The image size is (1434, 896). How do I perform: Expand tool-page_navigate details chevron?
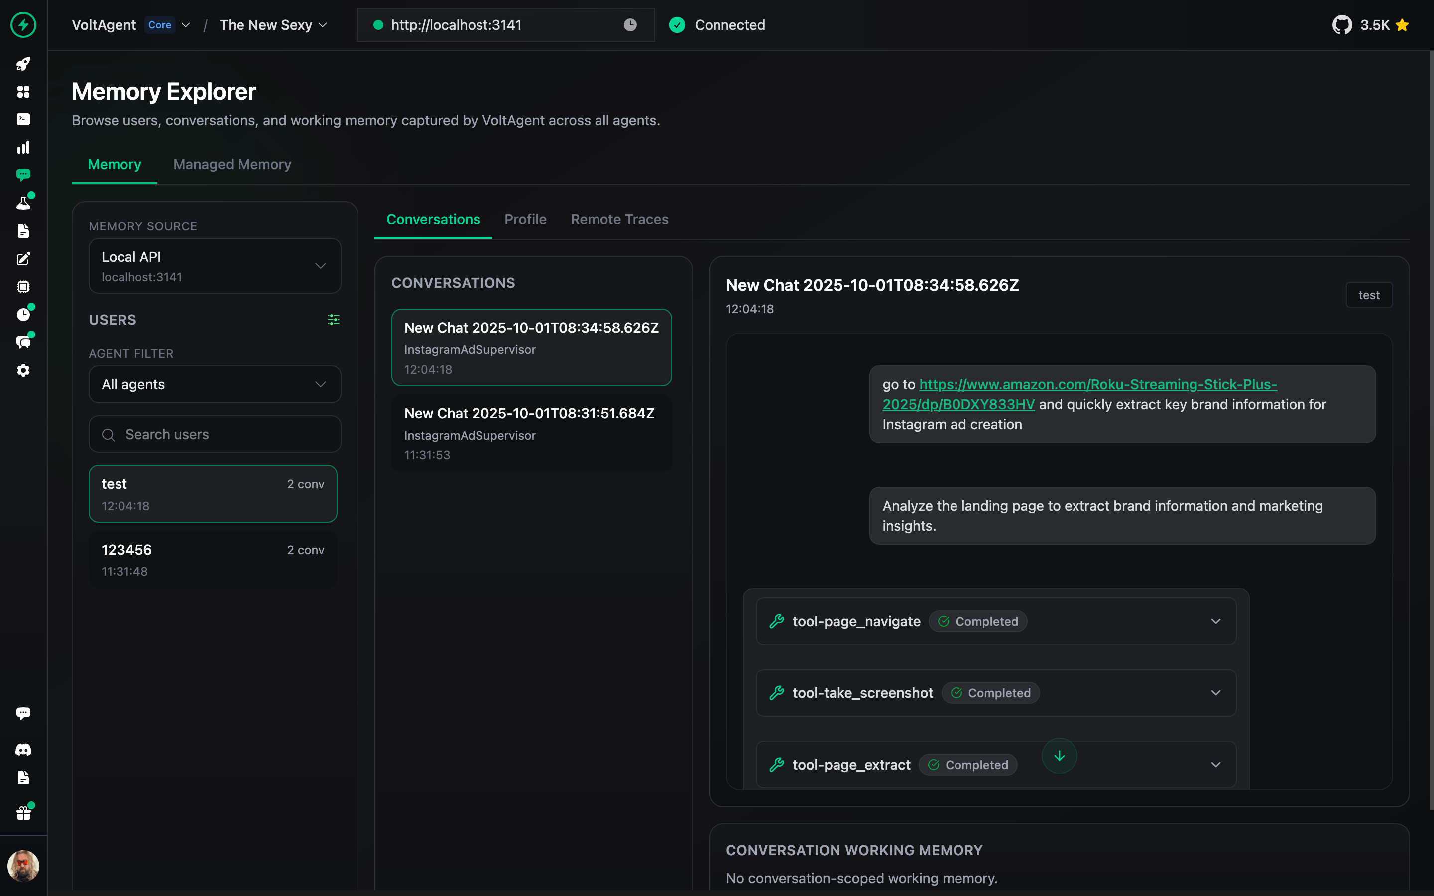(x=1215, y=621)
